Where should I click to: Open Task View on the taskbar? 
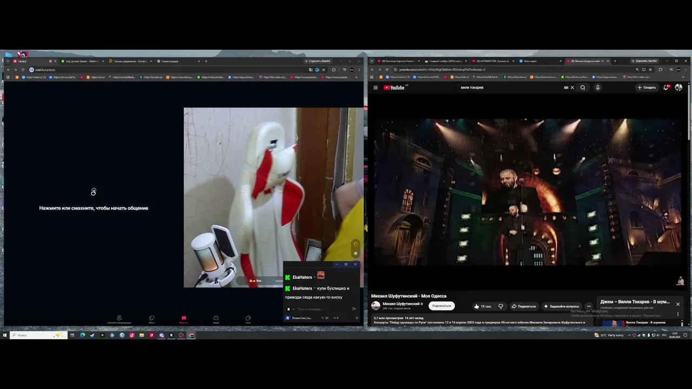pyautogui.click(x=72, y=335)
